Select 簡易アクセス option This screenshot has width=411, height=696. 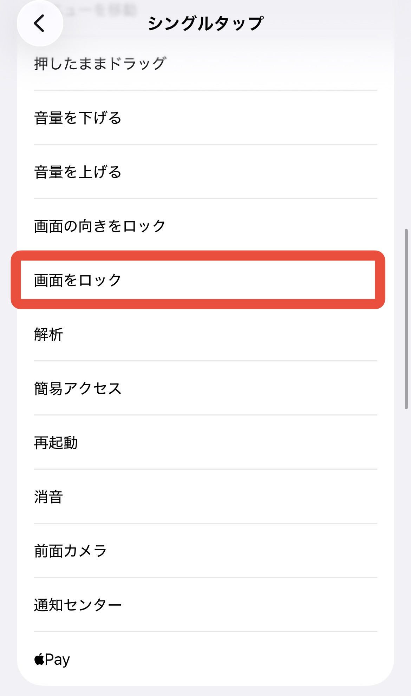(x=78, y=388)
